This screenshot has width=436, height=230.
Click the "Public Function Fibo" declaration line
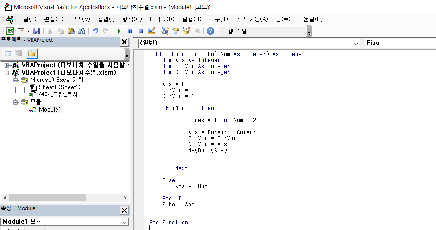pyautogui.click(x=227, y=54)
